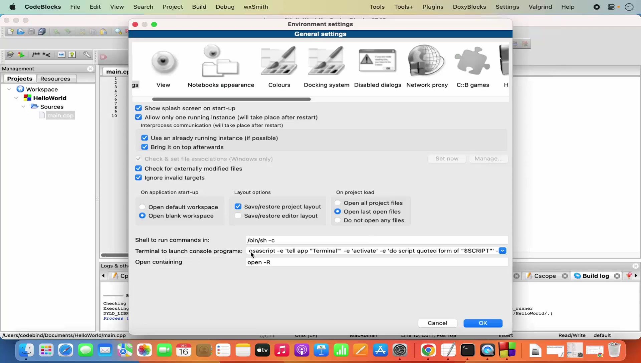This screenshot has width=641, height=363.
Task: Open Google Chrome from the dock
Action: (x=428, y=350)
